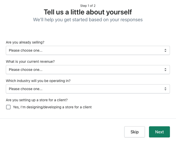Image resolution: width=176 pixels, height=143 pixels.
Task: Click "Please choose one..." text under the selling question
Action: point(26,50)
